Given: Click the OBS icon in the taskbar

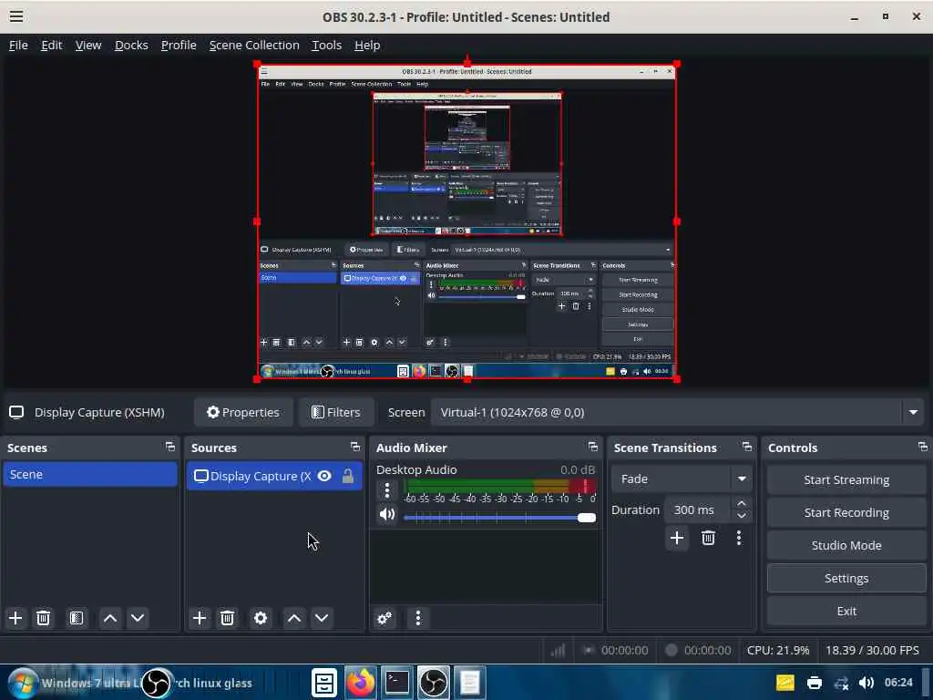Looking at the screenshot, I should [433, 682].
